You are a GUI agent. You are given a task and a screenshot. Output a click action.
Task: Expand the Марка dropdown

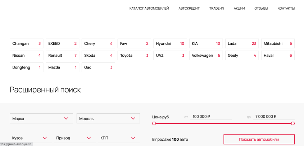(x=41, y=118)
